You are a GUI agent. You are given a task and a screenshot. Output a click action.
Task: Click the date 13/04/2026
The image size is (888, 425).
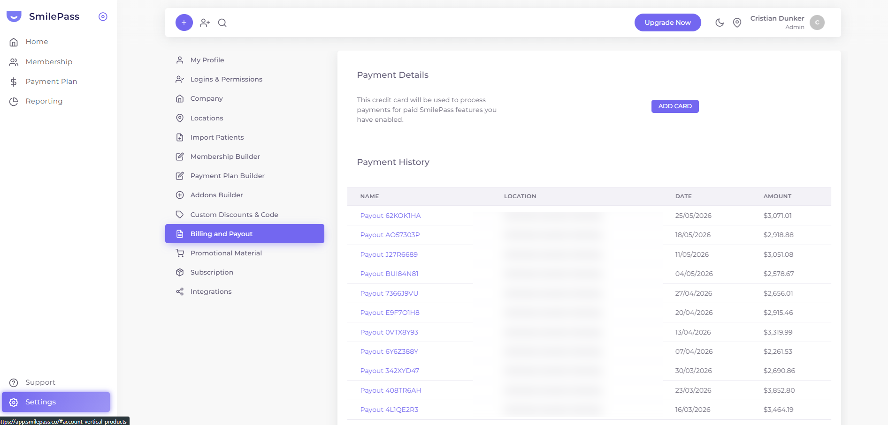click(693, 332)
